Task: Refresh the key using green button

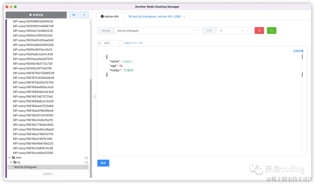Action: pos(272,31)
